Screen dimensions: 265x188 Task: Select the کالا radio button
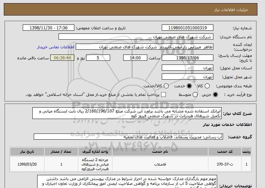pyautogui.click(x=207, y=86)
